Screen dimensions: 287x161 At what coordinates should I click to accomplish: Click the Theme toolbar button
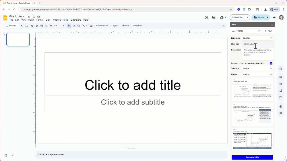pyautogui.click(x=125, y=26)
